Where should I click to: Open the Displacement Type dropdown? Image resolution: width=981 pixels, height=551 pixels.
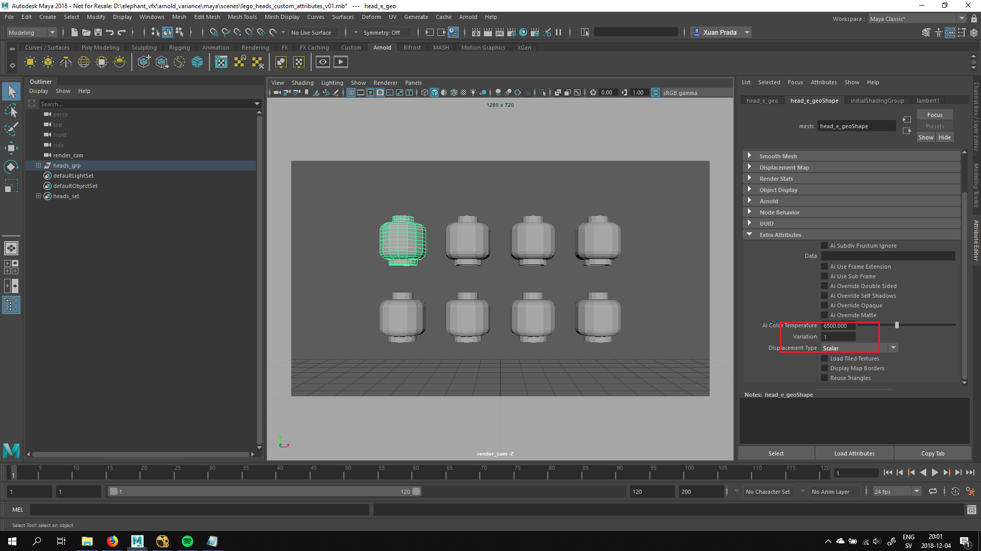859,348
